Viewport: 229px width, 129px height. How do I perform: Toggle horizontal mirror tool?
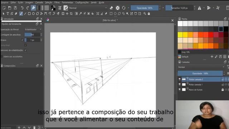(x=200, y=8)
